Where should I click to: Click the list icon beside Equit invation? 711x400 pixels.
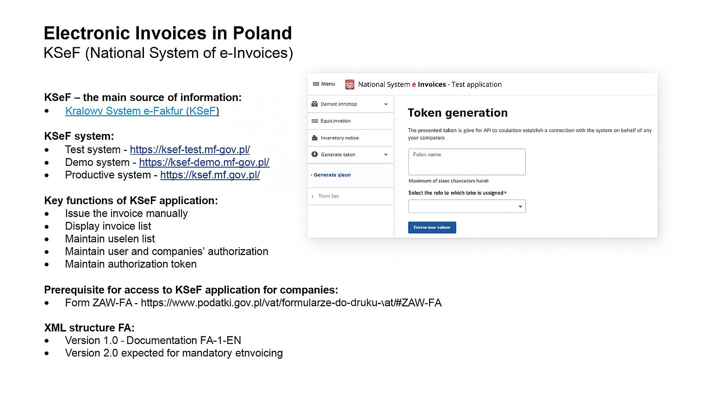click(314, 121)
